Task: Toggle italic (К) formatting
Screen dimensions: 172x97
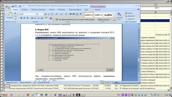Action: pyautogui.click(x=24, y=18)
